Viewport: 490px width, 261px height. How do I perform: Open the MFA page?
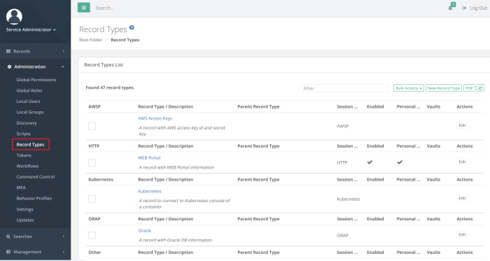21,188
